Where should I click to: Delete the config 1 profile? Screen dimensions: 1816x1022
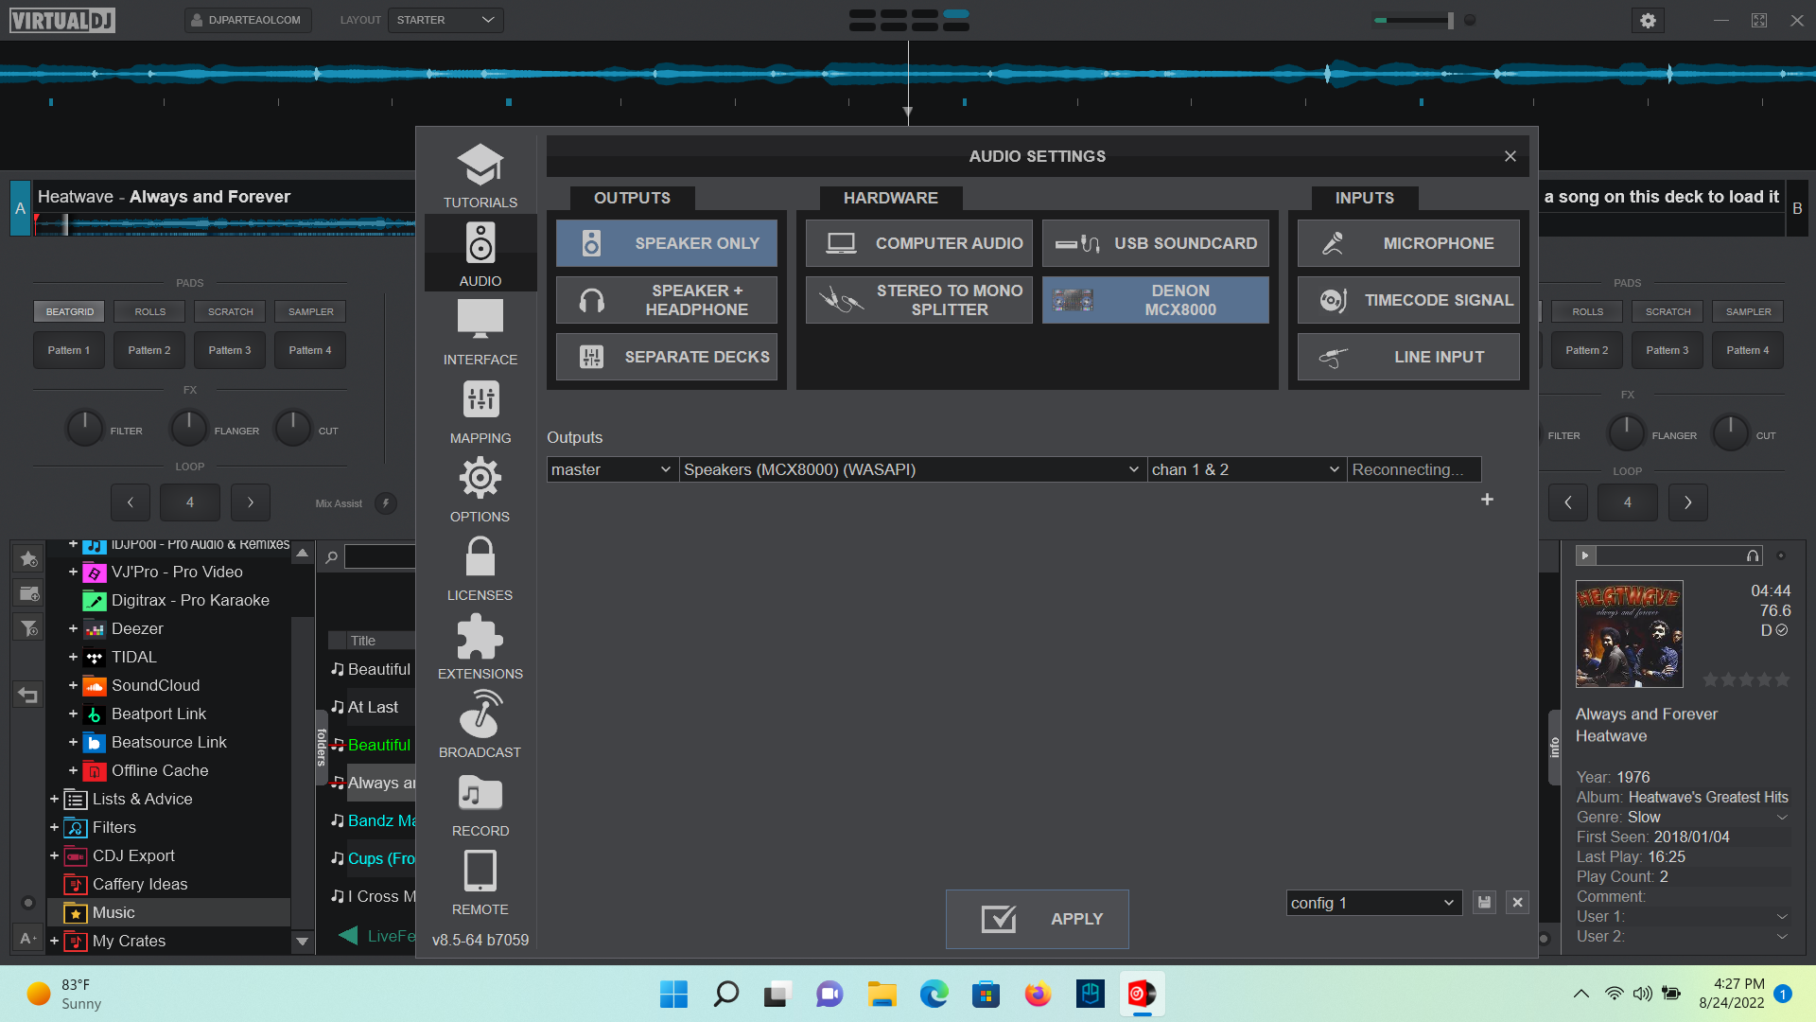[x=1517, y=903]
